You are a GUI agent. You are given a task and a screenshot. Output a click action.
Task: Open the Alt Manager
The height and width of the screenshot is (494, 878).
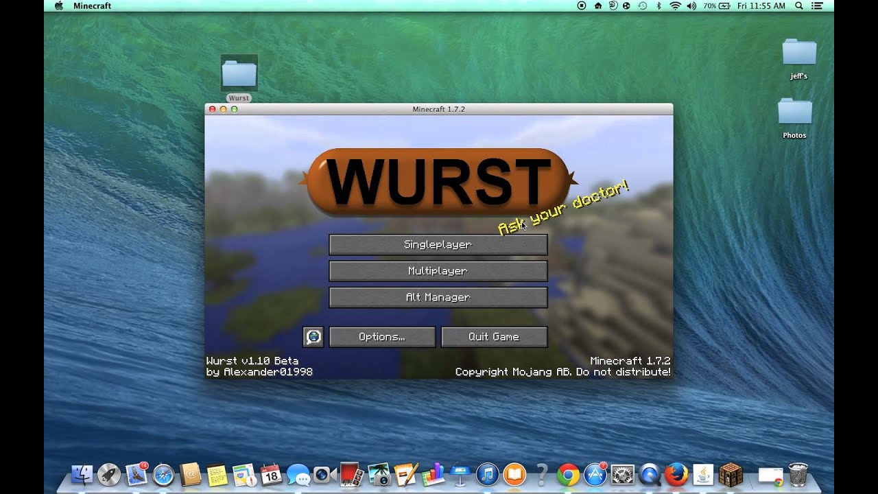coord(438,297)
